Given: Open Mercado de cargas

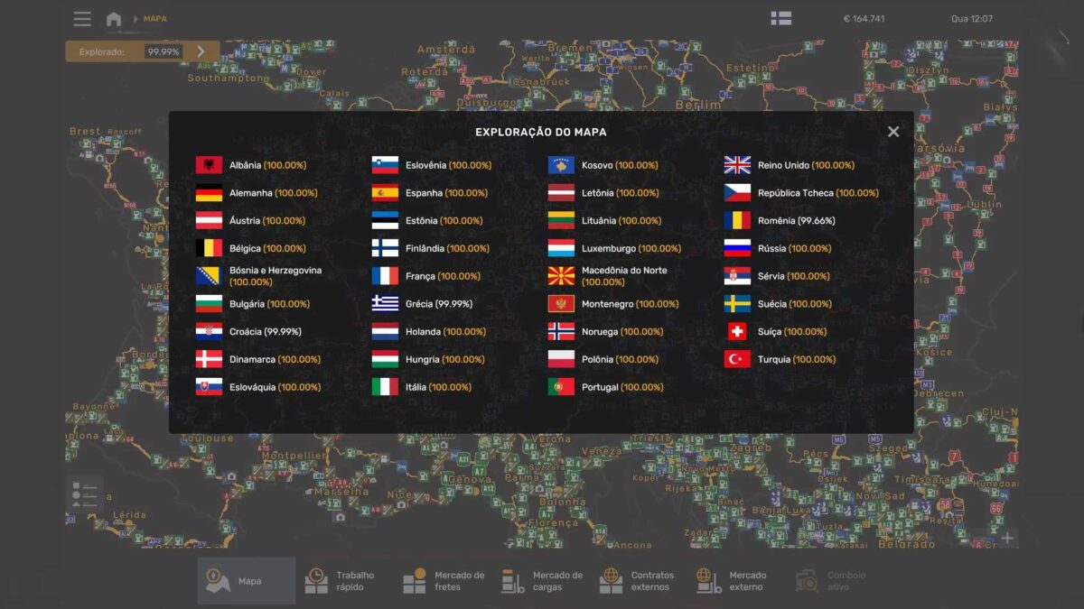Looking at the screenshot, I should 543,581.
